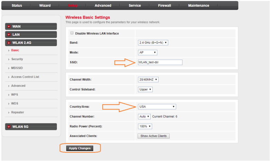Select Access Control List in sidebar
270x161 pixels.
(x=25, y=77)
